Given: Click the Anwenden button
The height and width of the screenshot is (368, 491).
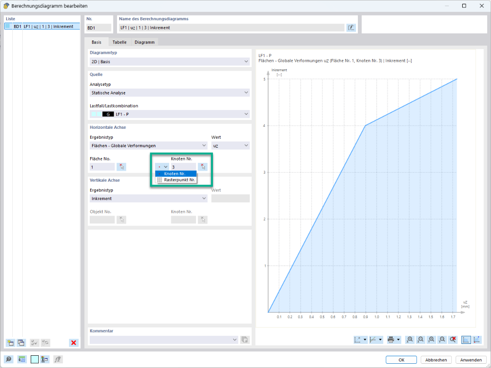Looking at the screenshot, I should click(471, 360).
